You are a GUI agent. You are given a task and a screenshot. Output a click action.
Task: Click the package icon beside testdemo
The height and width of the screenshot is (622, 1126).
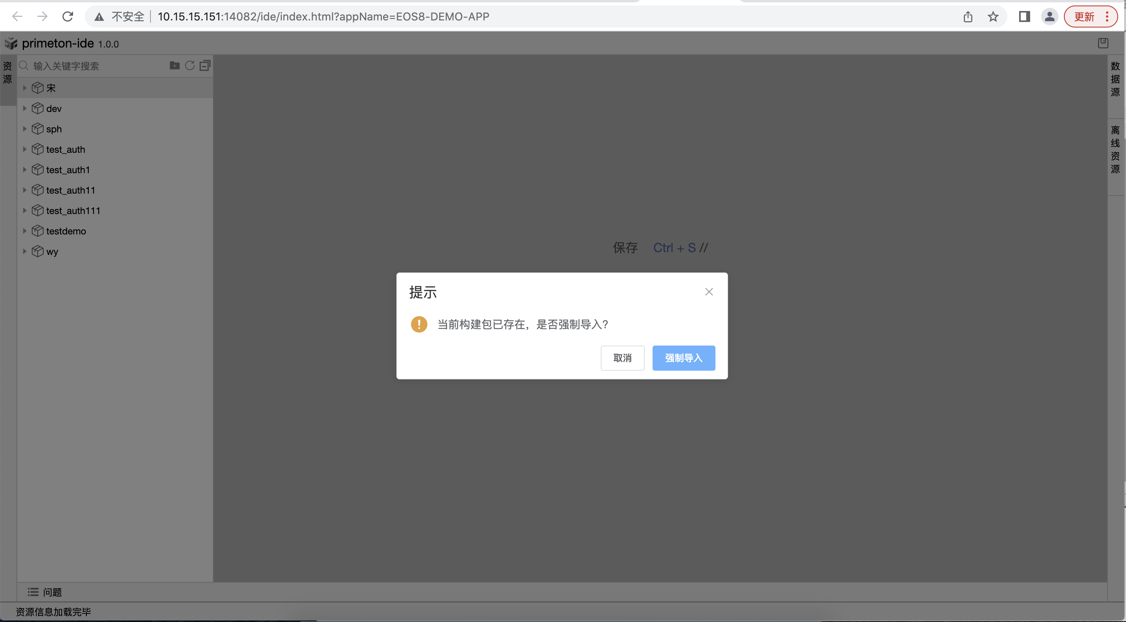tap(38, 231)
